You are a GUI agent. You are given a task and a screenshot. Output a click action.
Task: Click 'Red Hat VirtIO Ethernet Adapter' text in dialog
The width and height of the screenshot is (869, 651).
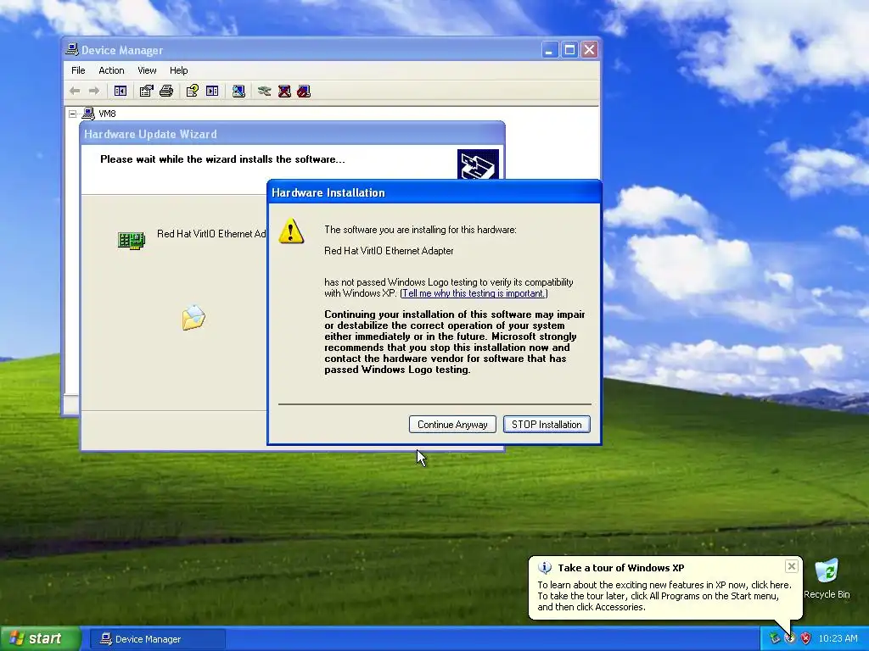pos(389,251)
